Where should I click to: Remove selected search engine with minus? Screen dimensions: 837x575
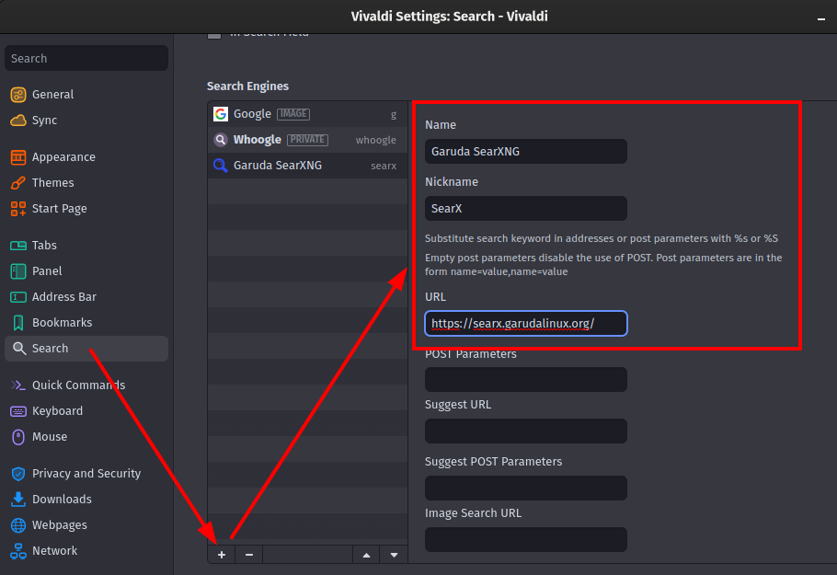[249, 555]
